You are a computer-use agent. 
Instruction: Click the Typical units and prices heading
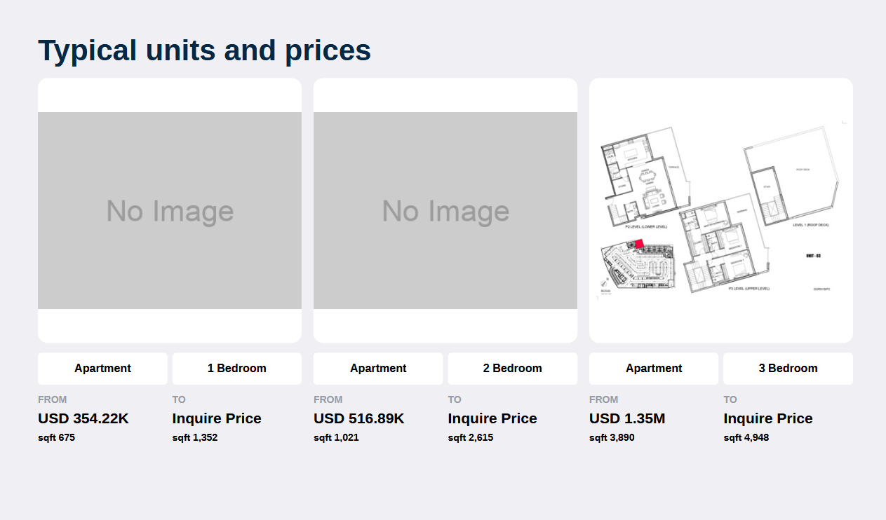204,50
